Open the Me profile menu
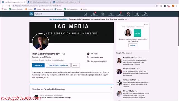179x101 pixels. 128,14
